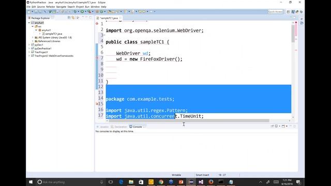Screen dimensions: 331x186
Task: Expand the TracProject1 project node
Action: click(x=29, y=52)
